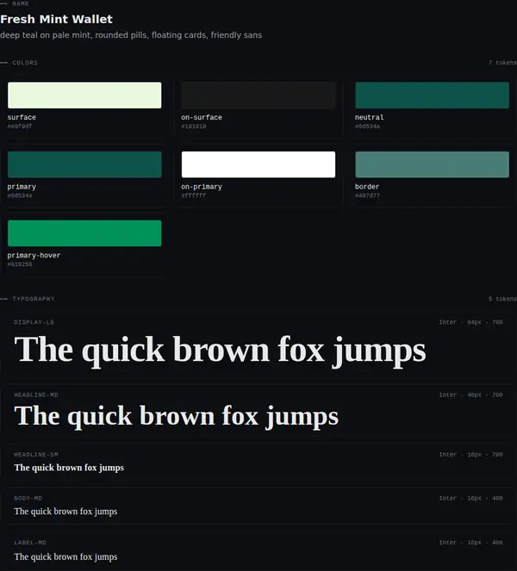Click the 'border' token label

(x=367, y=187)
